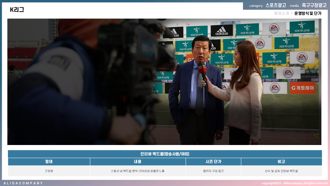This screenshot has height=186, width=330.
Task: Click the 스포츠광고 category label
Action: [x=275, y=6]
